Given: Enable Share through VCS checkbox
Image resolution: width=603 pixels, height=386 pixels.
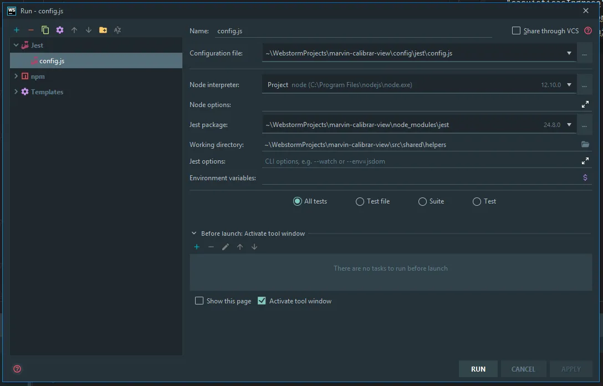Looking at the screenshot, I should point(516,31).
